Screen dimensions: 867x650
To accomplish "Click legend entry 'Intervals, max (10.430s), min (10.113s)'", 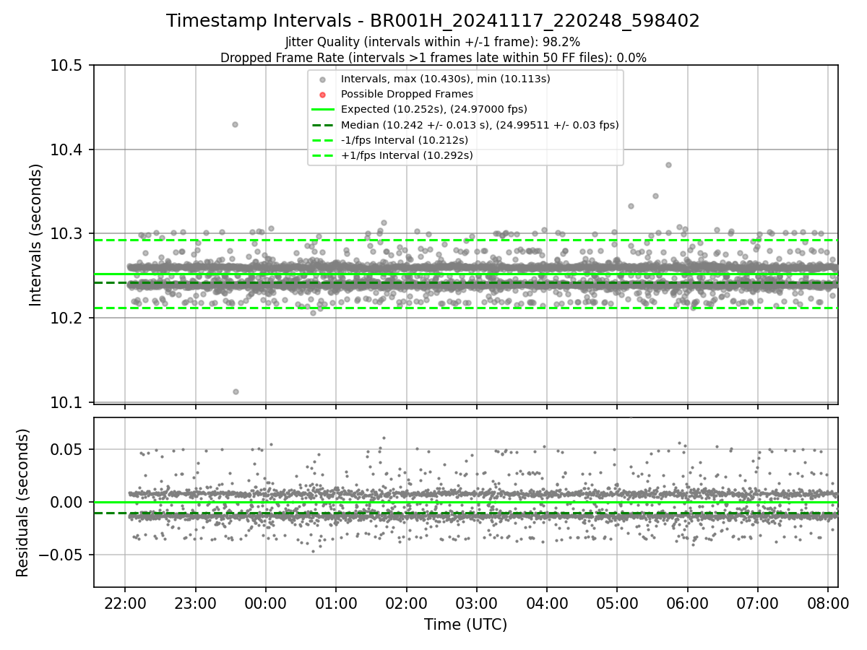I will coord(445,79).
